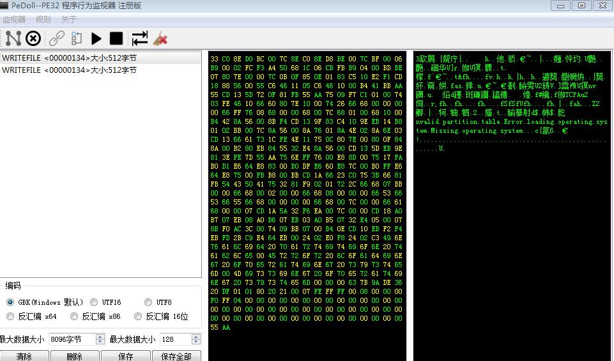Click the 128 max data size field
Screen dimensions: 614x361
coord(176,339)
